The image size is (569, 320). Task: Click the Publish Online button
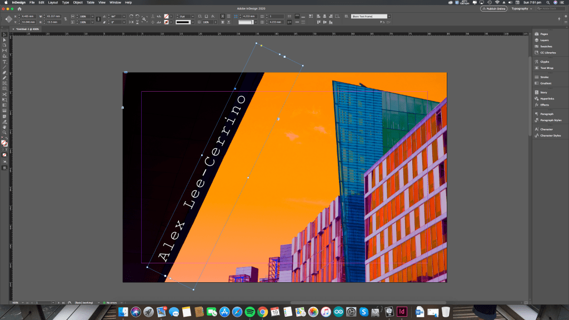click(x=493, y=9)
